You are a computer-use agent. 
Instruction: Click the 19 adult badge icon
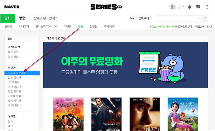pyautogui.click(x=17, y=105)
